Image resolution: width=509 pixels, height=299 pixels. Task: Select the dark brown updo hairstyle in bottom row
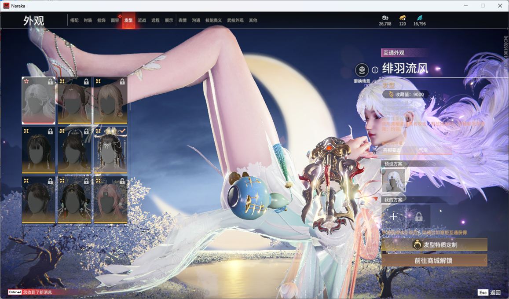[x=38, y=200]
